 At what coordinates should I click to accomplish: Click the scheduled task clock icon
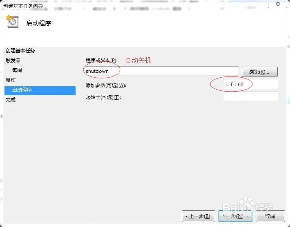[x=12, y=22]
